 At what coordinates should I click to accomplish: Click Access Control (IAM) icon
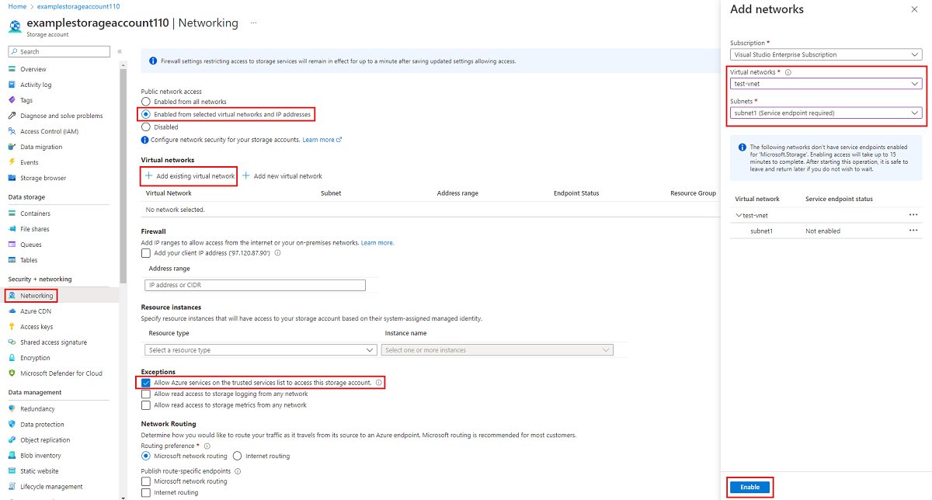point(12,131)
